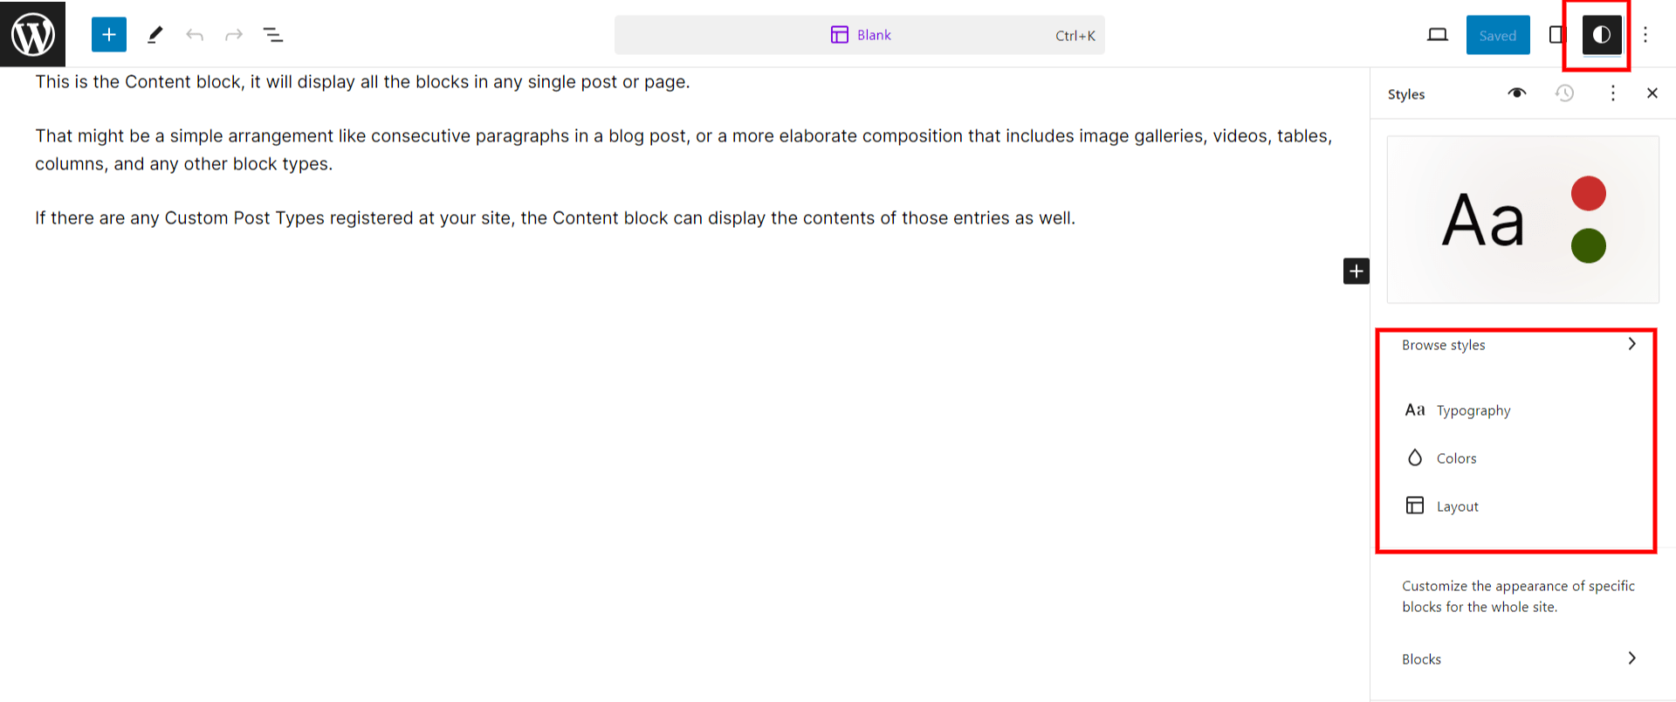Open the List View icon
The image size is (1676, 702).
point(273,35)
